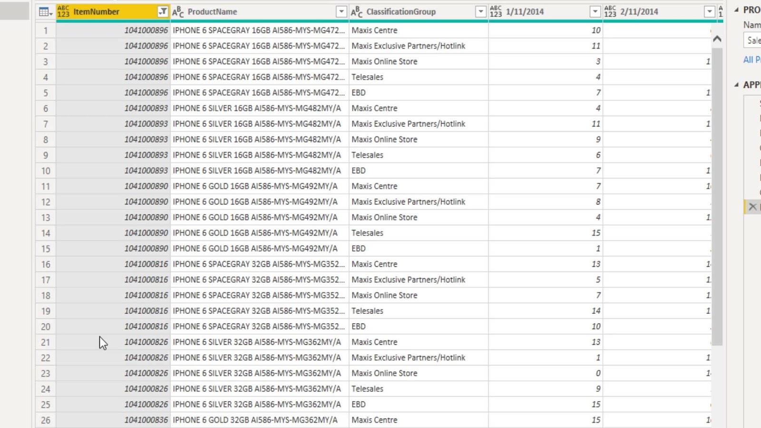
Task: Open the ClassificationGroup filter dropdown
Action: tap(481, 12)
